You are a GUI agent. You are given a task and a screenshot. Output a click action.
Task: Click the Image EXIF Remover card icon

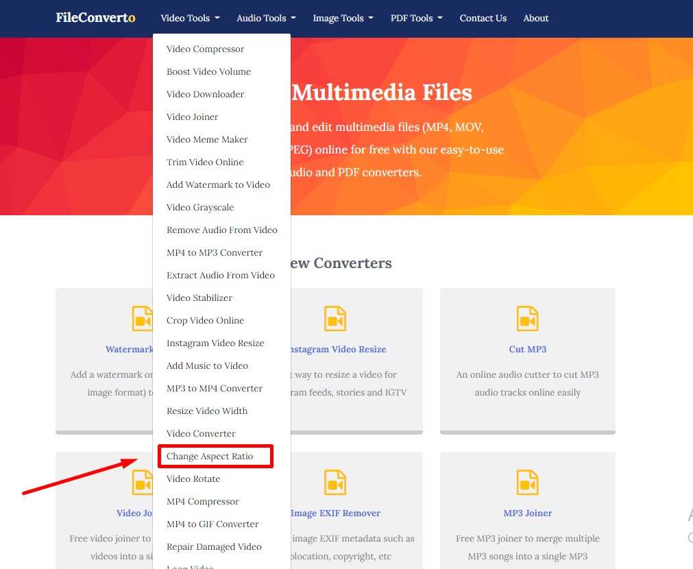(x=335, y=483)
